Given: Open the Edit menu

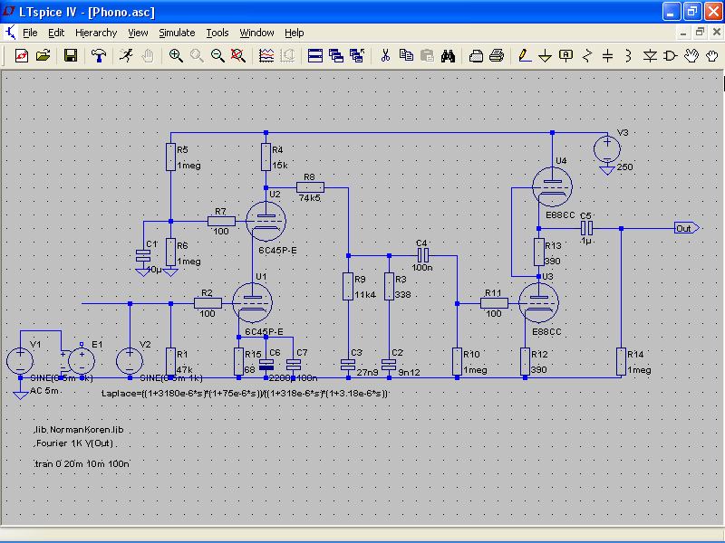Looking at the screenshot, I should click(x=56, y=33).
